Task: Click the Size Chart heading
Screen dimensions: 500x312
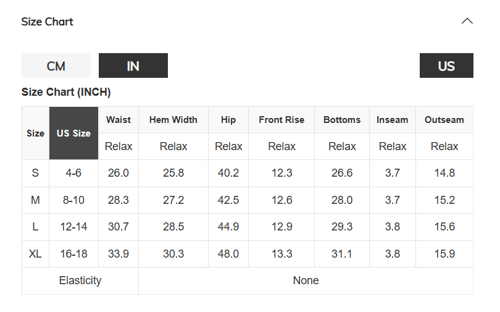Action: pos(47,22)
